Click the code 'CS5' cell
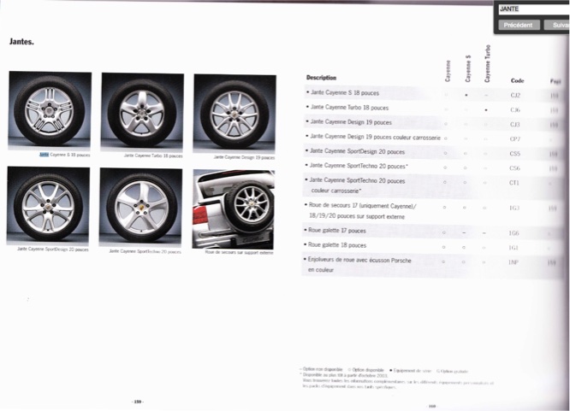570x411 pixels. pos(514,154)
